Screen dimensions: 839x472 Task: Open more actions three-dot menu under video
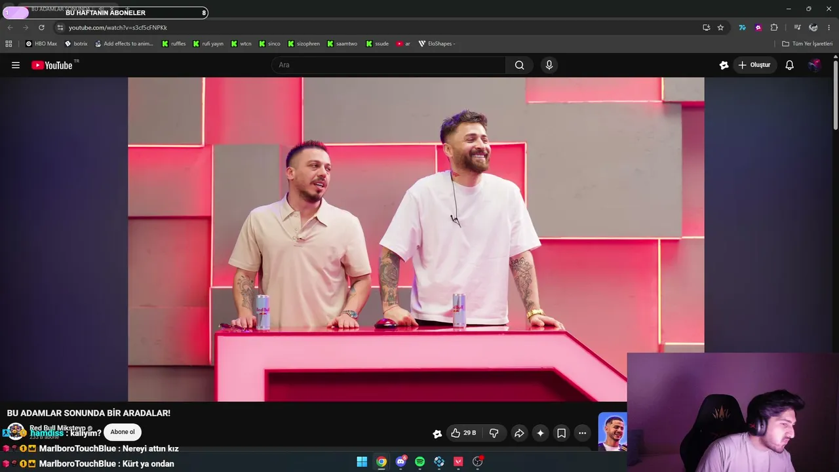coord(582,433)
